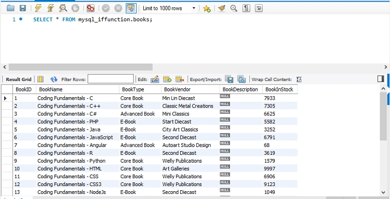Execute statement under cursor lightning icon
Viewport: 390px width, 199px height.
click(50, 8)
